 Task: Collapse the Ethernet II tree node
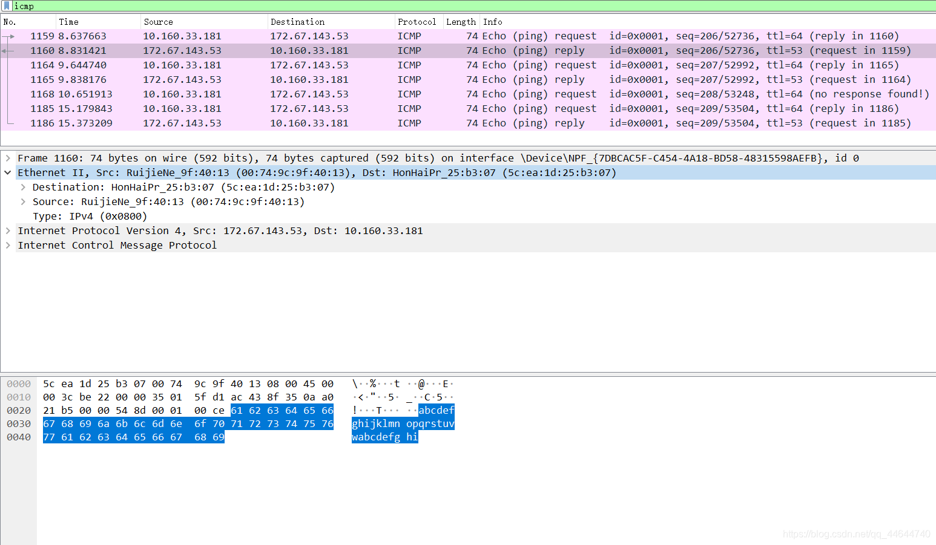coord(8,172)
